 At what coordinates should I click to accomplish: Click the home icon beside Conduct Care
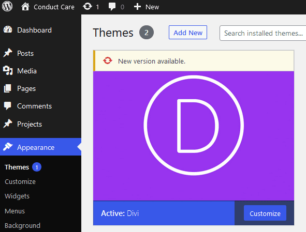tap(25, 7)
